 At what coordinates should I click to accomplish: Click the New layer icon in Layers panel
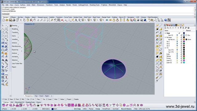(165, 28)
